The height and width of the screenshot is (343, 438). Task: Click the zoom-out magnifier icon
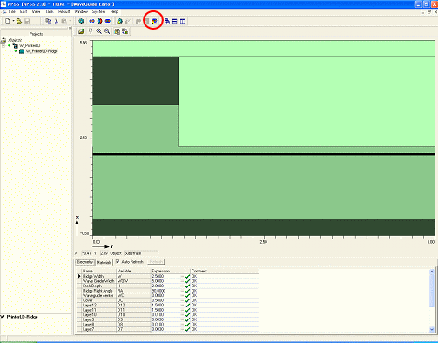107,31
